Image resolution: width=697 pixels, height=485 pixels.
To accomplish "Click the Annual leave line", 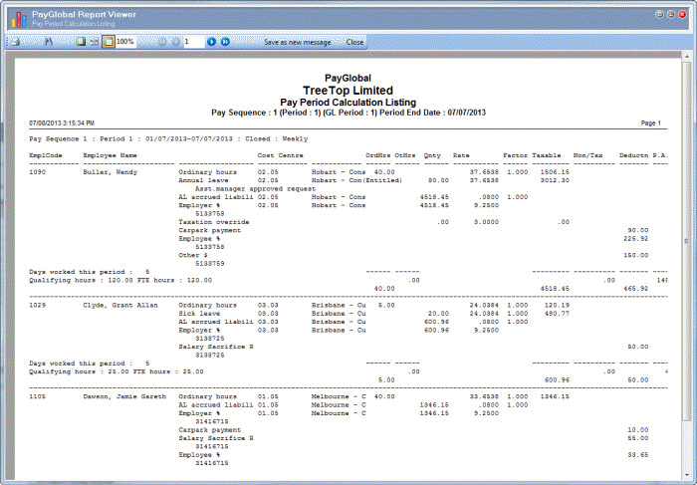I will [x=203, y=180].
